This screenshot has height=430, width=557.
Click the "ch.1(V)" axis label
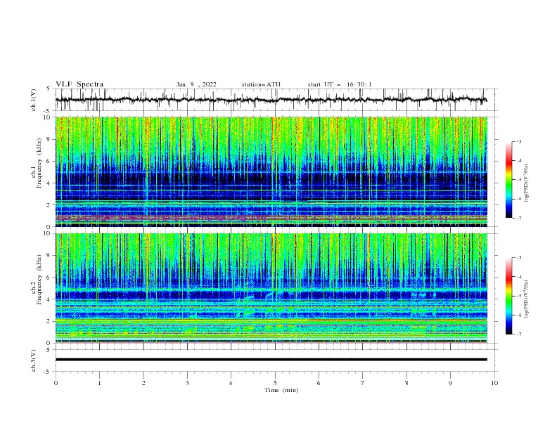(x=34, y=100)
